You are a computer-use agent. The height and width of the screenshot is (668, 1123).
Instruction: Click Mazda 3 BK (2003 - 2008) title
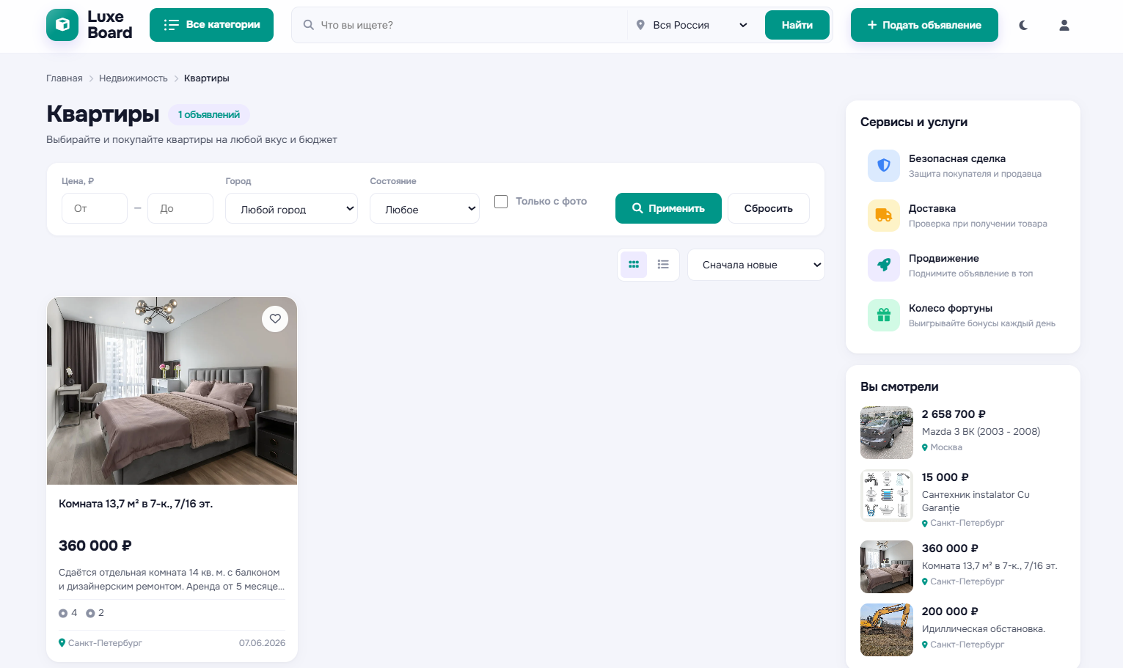981,432
